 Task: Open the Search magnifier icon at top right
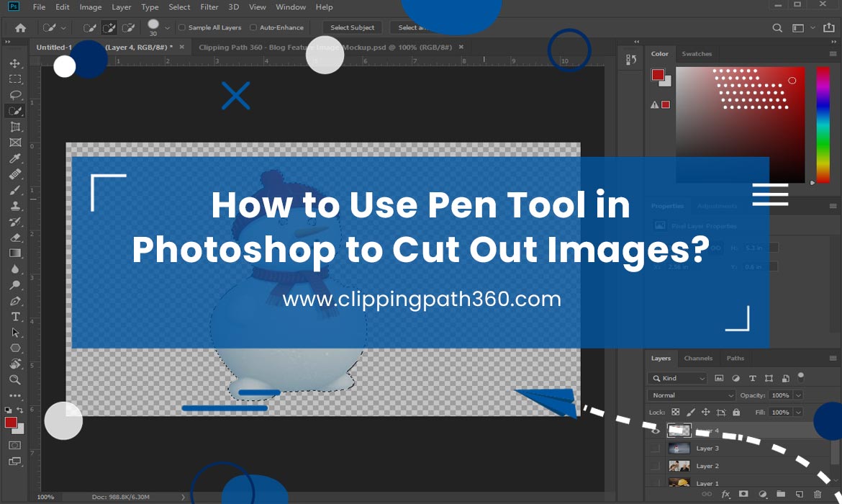(777, 28)
